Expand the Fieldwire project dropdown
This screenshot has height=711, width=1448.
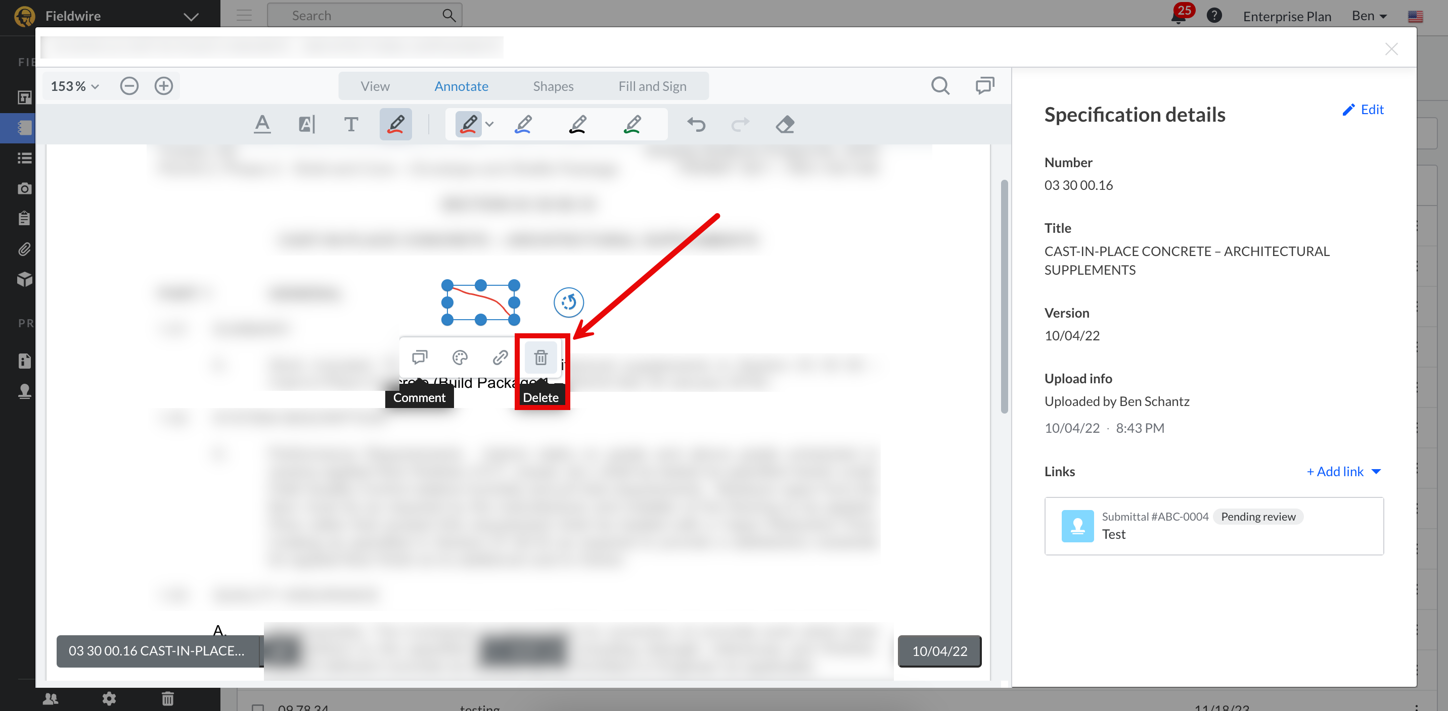[191, 16]
